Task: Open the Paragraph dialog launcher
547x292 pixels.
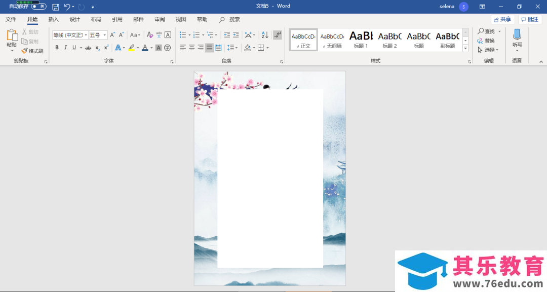Action: [282, 62]
